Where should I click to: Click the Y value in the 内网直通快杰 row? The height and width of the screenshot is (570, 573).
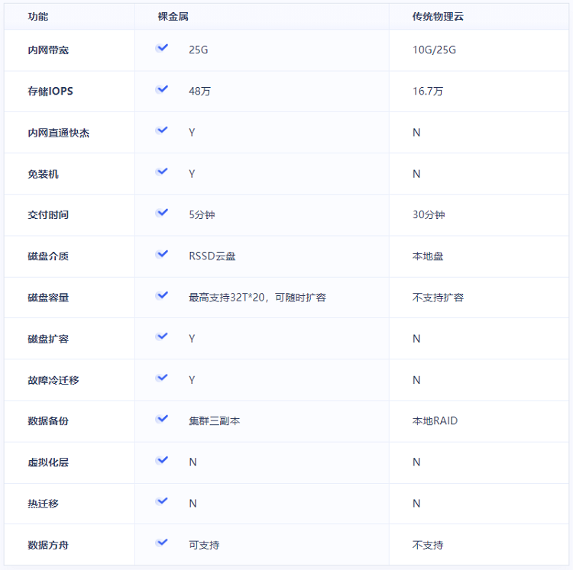pos(192,133)
